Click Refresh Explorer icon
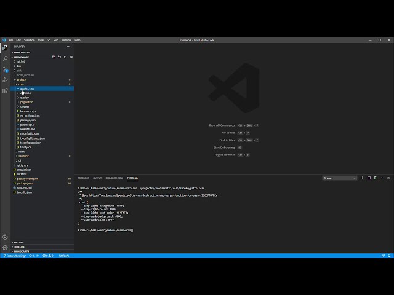The image size is (394, 295). 65,57
